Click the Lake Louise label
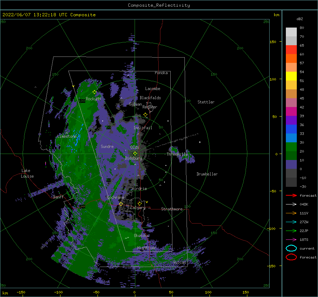 point(27,173)
